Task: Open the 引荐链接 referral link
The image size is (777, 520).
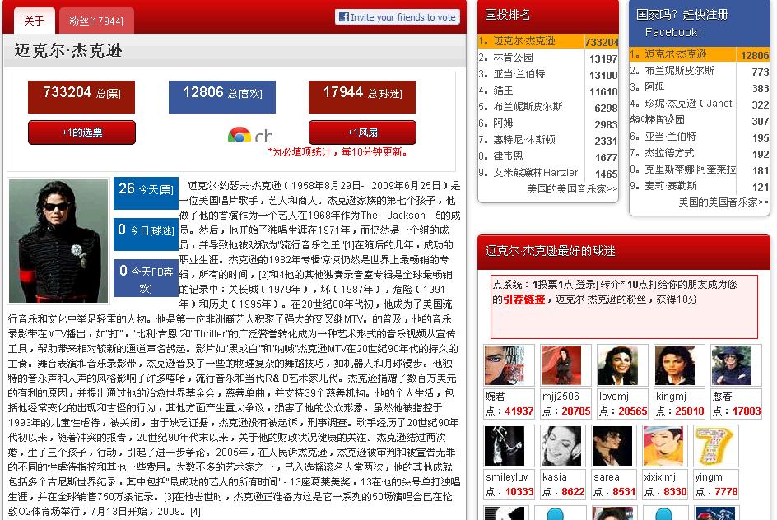Action: coord(523,299)
